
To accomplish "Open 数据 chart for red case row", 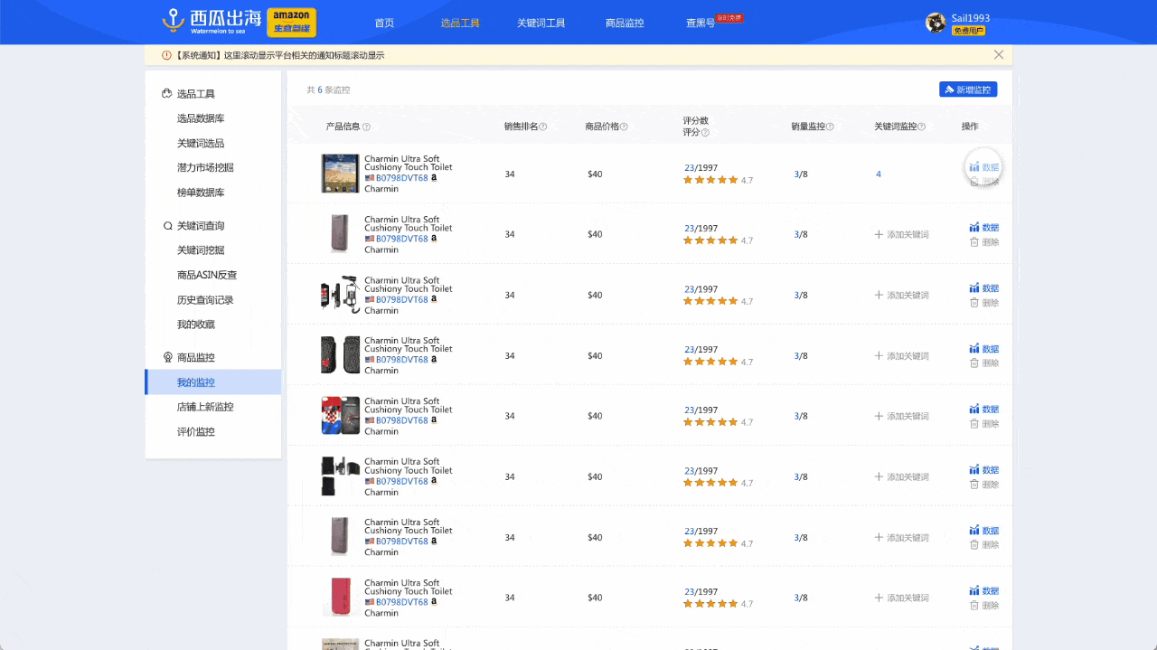I will point(983,591).
